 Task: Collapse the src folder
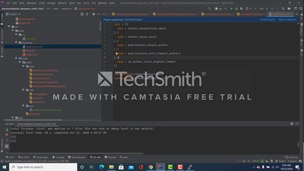(9, 27)
